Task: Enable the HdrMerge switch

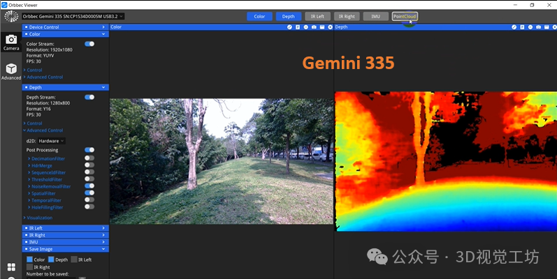Action: pyautogui.click(x=89, y=165)
